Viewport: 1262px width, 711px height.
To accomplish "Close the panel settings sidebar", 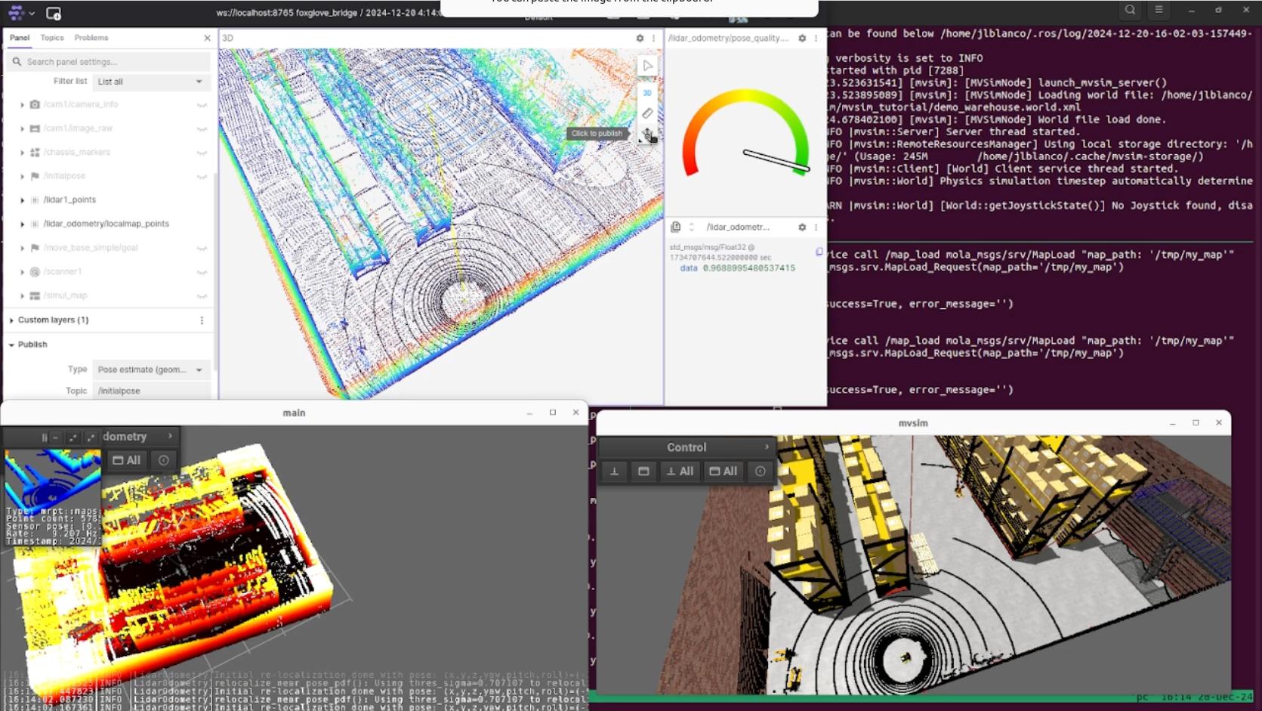I will point(208,38).
